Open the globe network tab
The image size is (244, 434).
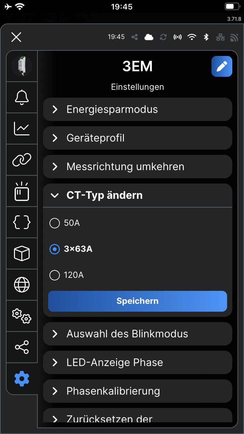click(x=22, y=285)
